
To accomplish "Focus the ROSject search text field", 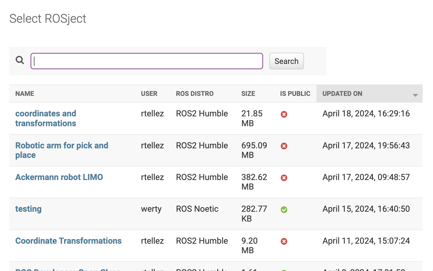I will click(x=147, y=61).
